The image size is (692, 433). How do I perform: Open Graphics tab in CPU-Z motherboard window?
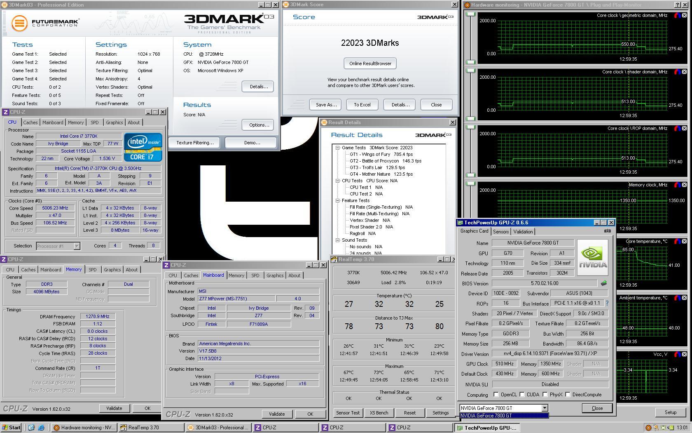click(275, 275)
